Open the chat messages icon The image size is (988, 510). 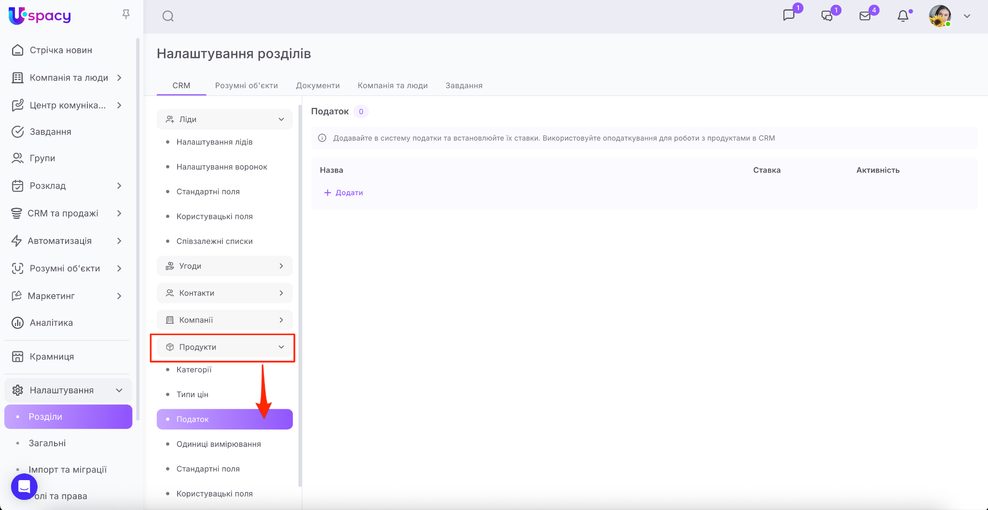click(x=789, y=15)
